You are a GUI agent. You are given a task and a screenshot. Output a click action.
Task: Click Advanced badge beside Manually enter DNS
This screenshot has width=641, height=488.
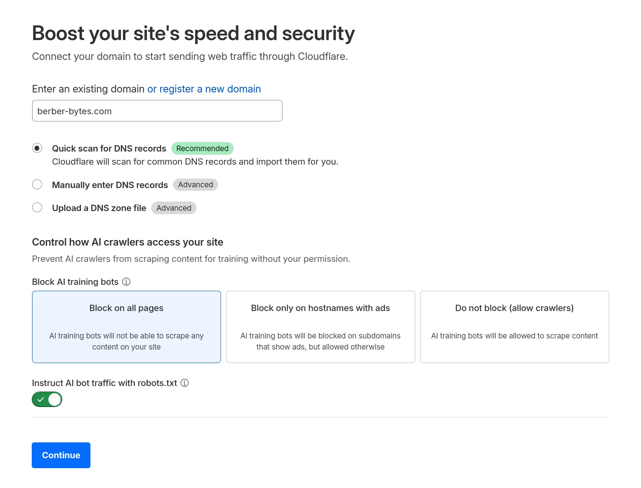pos(196,184)
